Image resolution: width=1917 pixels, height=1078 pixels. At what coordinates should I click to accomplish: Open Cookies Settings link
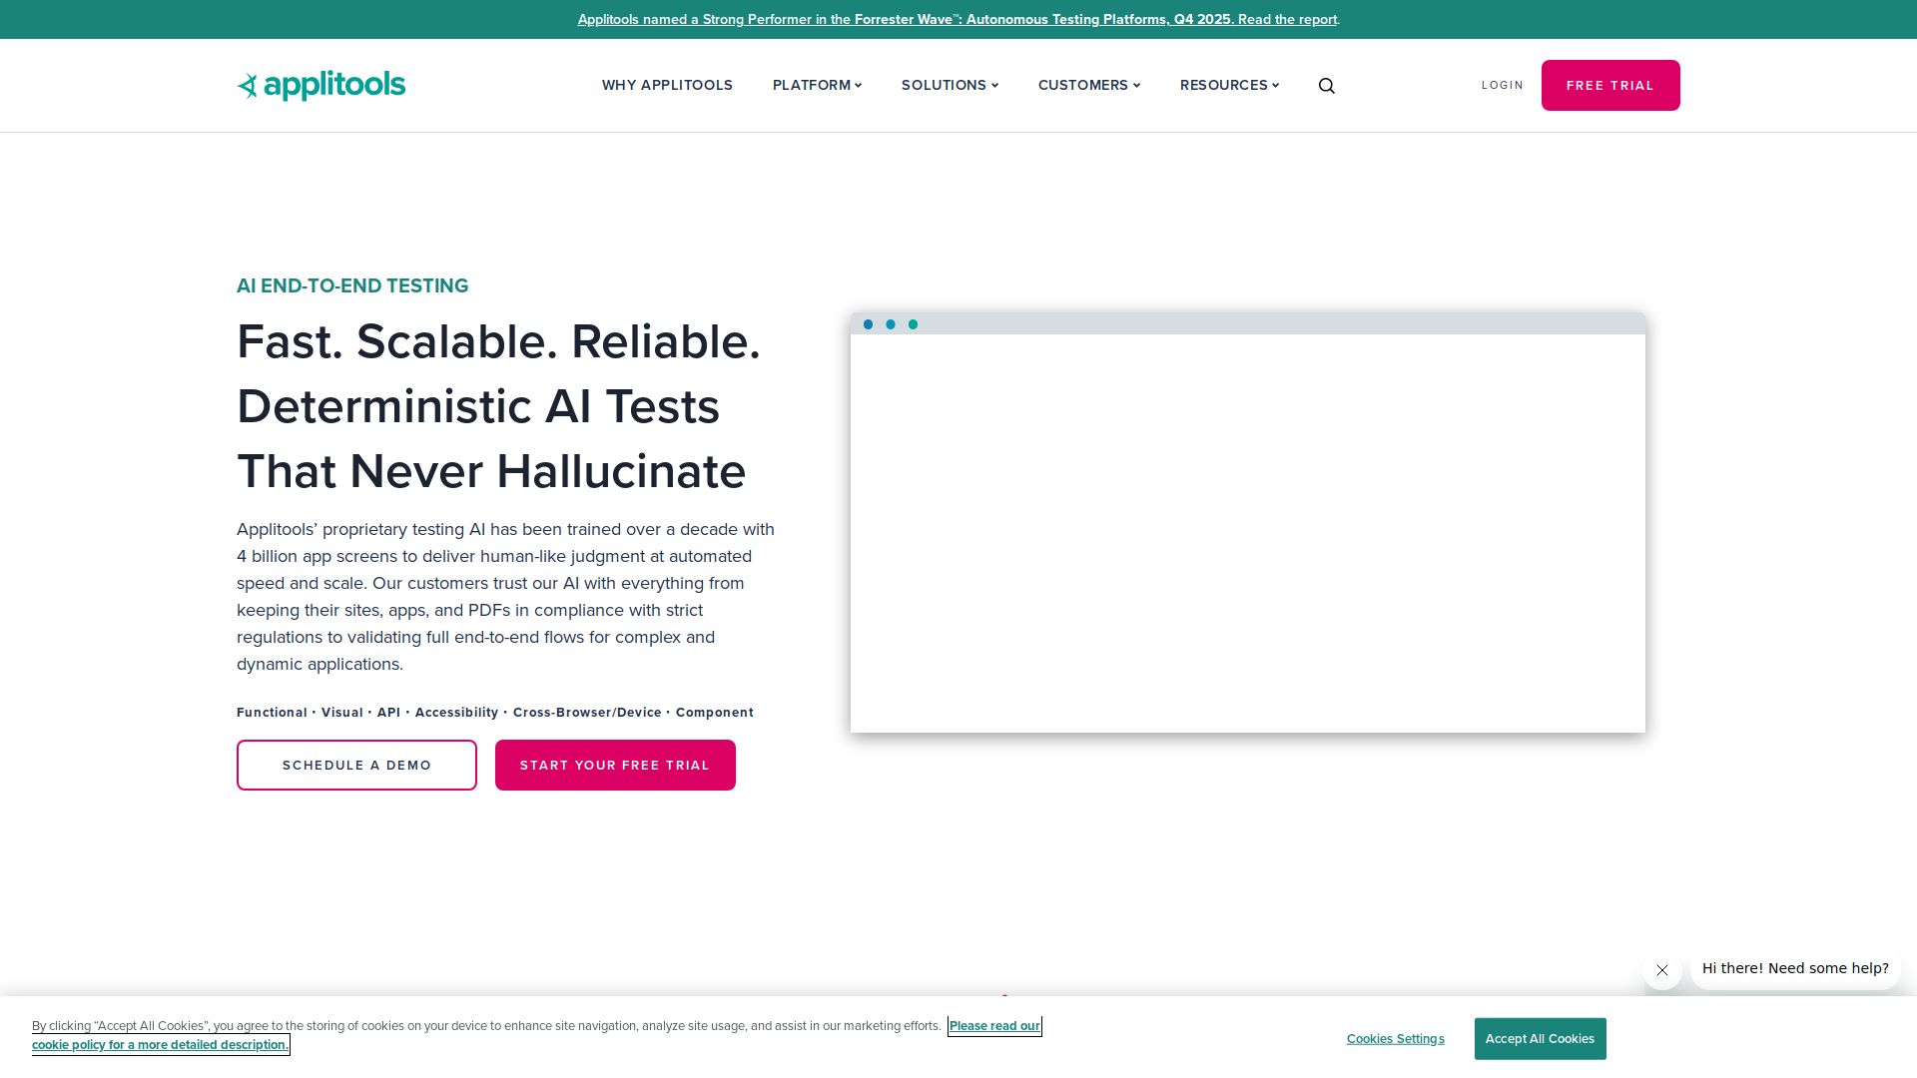[1395, 1039]
